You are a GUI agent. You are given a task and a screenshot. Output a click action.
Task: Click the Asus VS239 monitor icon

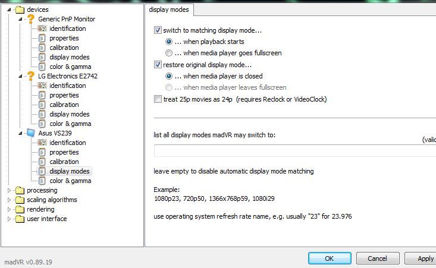click(x=31, y=133)
